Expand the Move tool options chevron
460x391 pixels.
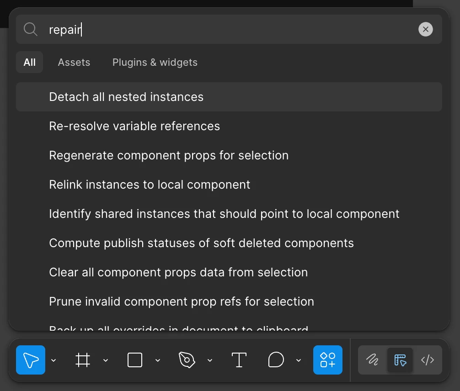[x=53, y=360]
